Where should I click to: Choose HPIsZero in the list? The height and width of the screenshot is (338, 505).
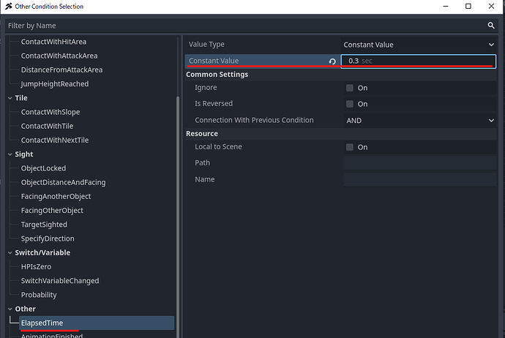tap(36, 266)
